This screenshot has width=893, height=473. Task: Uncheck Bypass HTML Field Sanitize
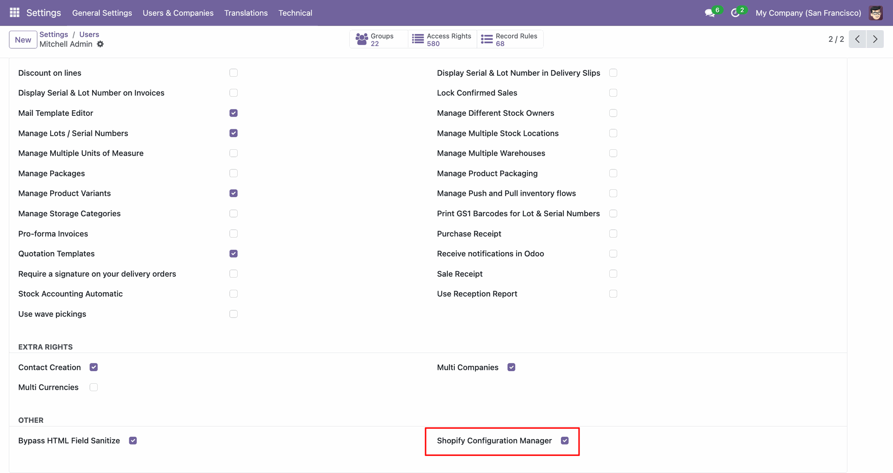(133, 440)
